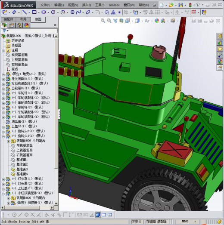Viewport: 224px width, 225px height.
Task: Open the Display Style dropdown arrow
Action: (142, 21)
